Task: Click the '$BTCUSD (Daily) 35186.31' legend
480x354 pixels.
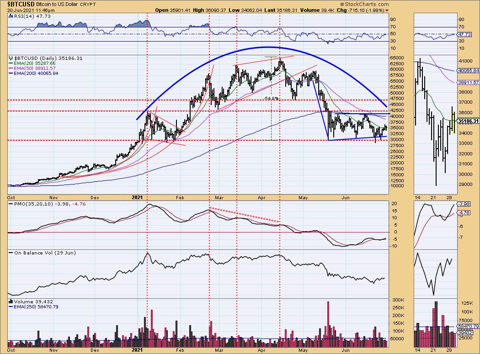Action: (x=48, y=58)
